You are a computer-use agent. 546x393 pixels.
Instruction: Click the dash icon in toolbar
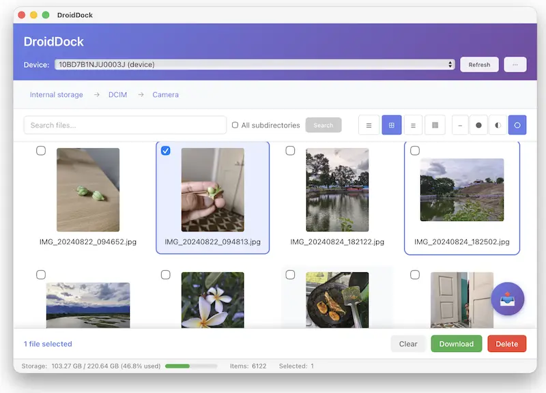click(460, 125)
